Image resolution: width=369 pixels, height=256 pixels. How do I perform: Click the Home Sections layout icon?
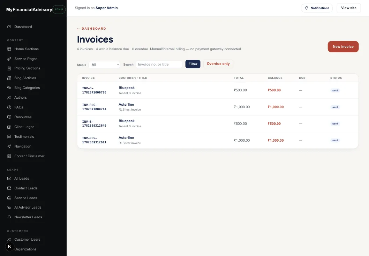click(9, 49)
